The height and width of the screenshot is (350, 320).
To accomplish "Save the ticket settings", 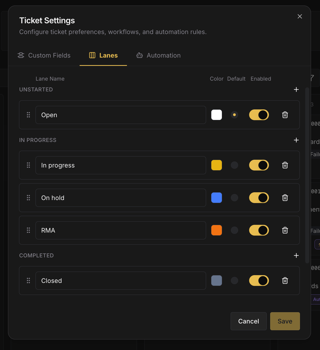I will click(x=285, y=321).
